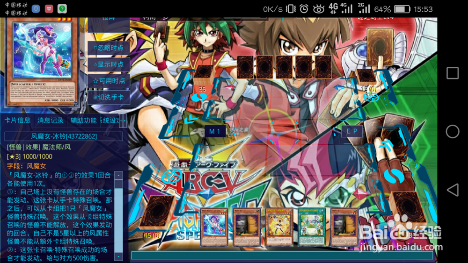Click the [★3] 1000/1000 stats line

29,156
